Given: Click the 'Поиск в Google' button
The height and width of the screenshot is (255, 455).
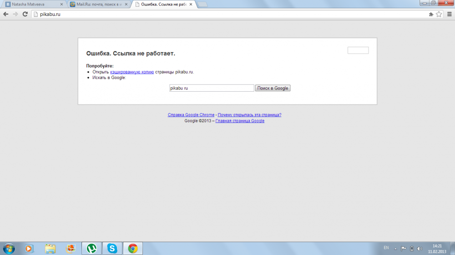Looking at the screenshot, I should point(273,88).
